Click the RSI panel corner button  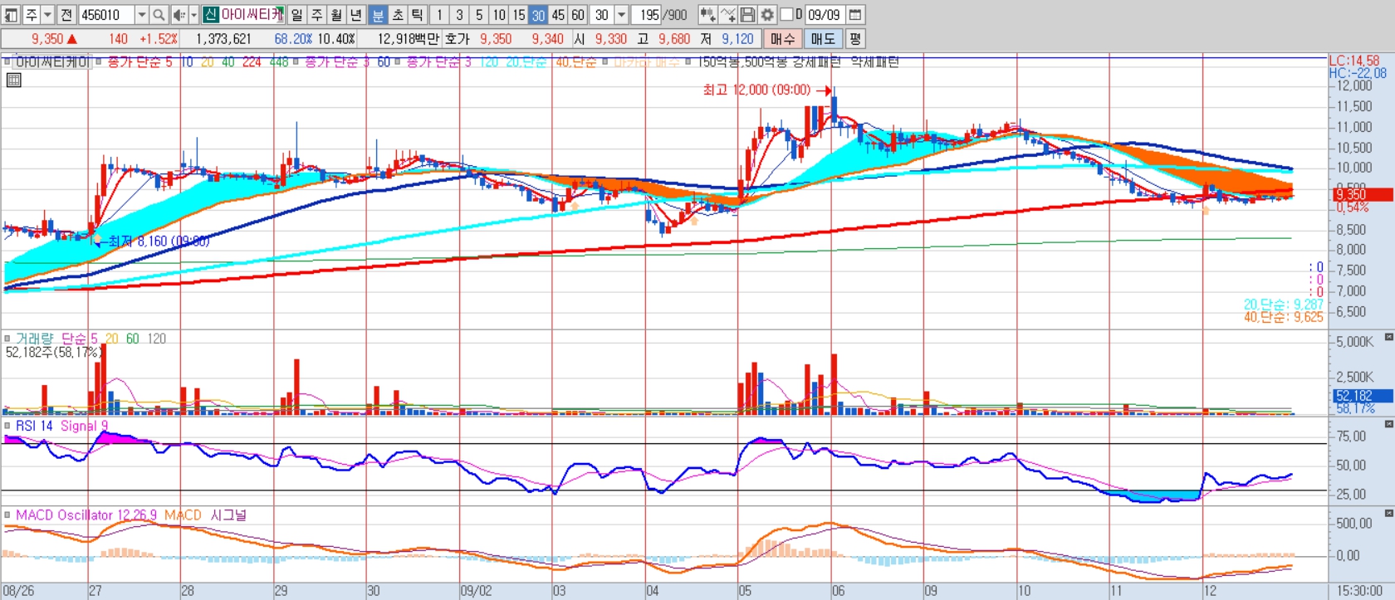[x=1389, y=424]
